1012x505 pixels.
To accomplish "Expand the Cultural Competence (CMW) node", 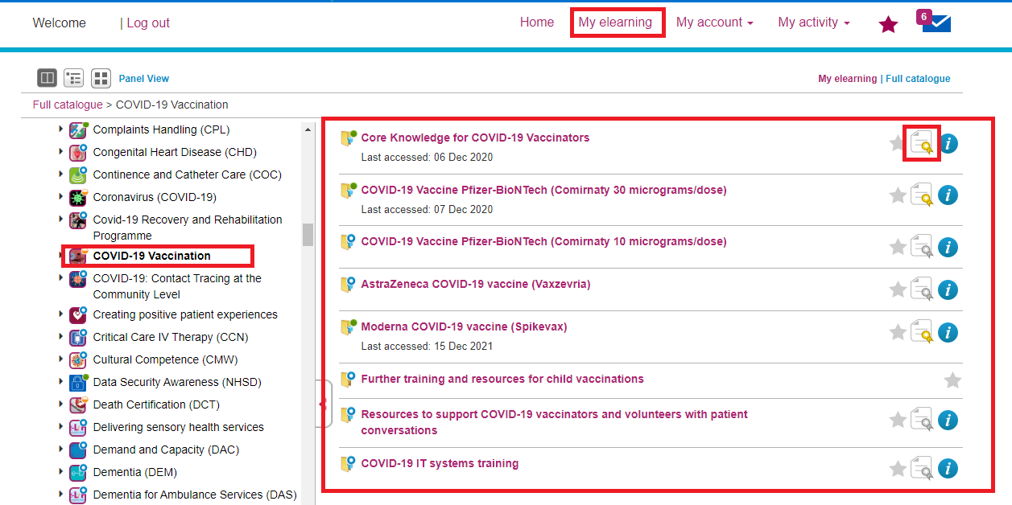I will click(60, 359).
